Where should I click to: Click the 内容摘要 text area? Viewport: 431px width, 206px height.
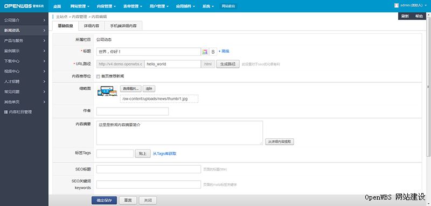point(179,133)
